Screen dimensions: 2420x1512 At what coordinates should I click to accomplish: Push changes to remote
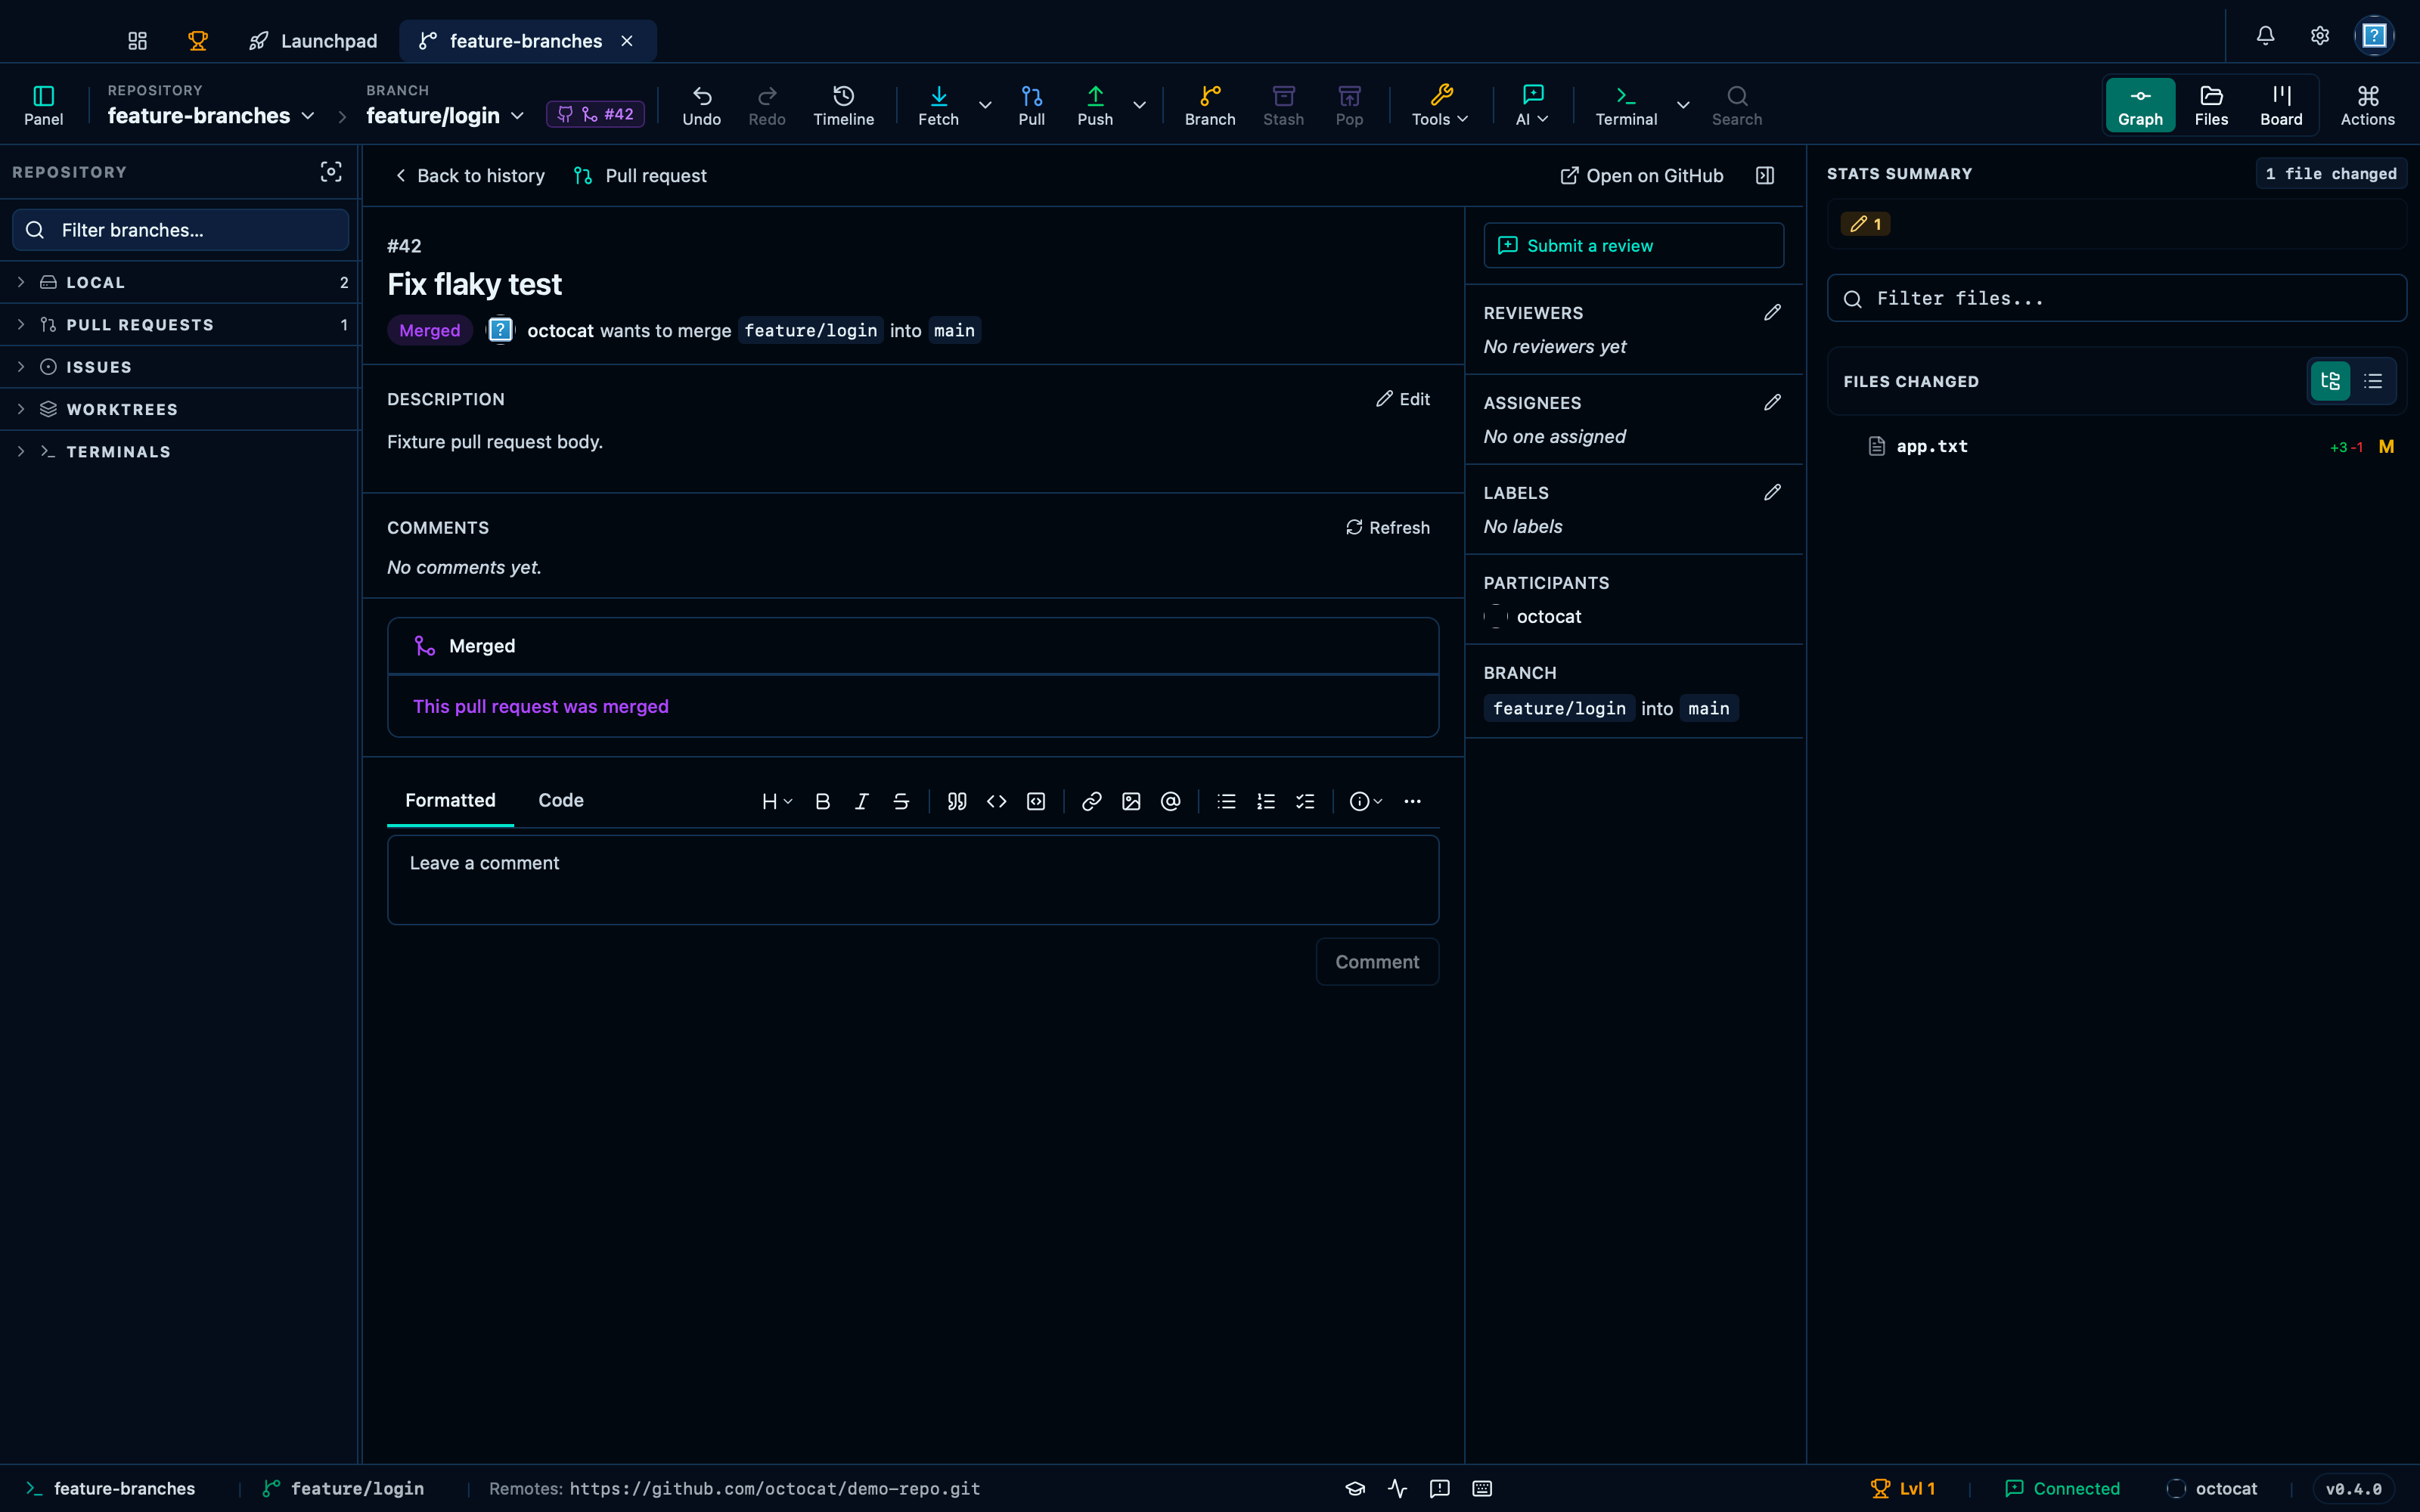coord(1095,105)
